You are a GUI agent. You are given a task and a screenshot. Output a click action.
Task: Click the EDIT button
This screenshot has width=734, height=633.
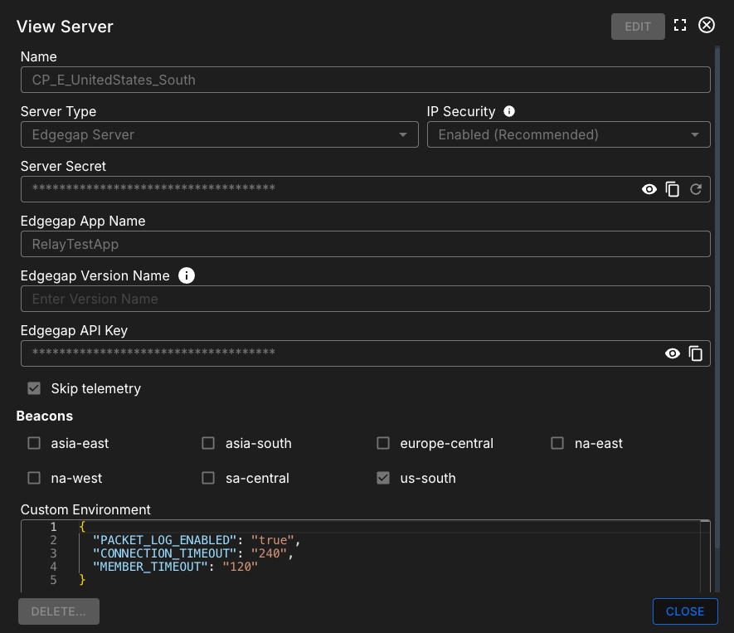[638, 27]
